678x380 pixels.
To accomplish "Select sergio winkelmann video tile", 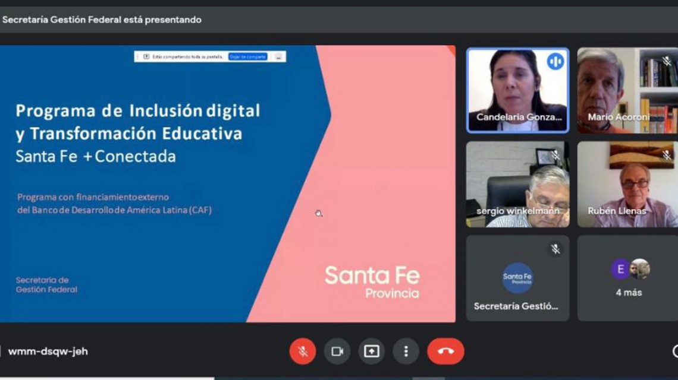I will (x=517, y=185).
